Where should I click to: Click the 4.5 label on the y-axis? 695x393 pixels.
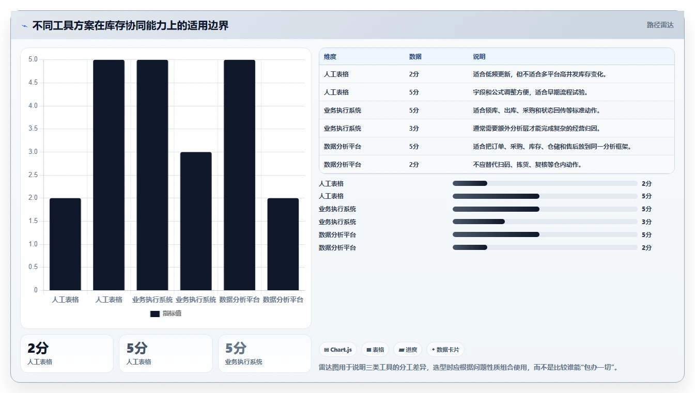pos(33,83)
